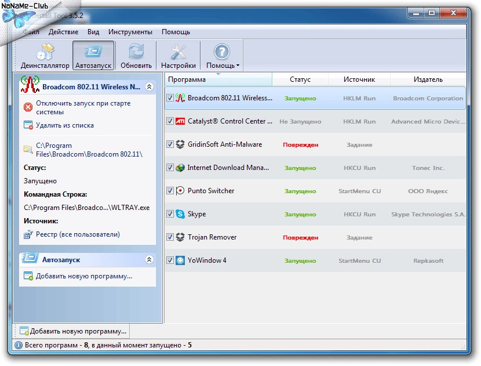Toggle the YoWindow 4 checkbox
The height and width of the screenshot is (366, 481).
(170, 260)
